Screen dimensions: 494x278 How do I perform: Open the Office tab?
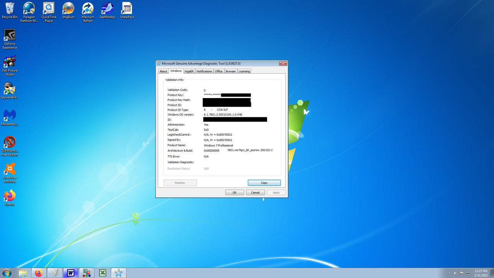pyautogui.click(x=219, y=71)
